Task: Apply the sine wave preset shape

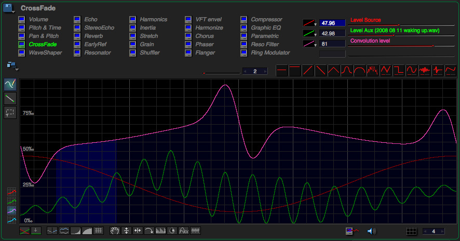Action: 412,71
